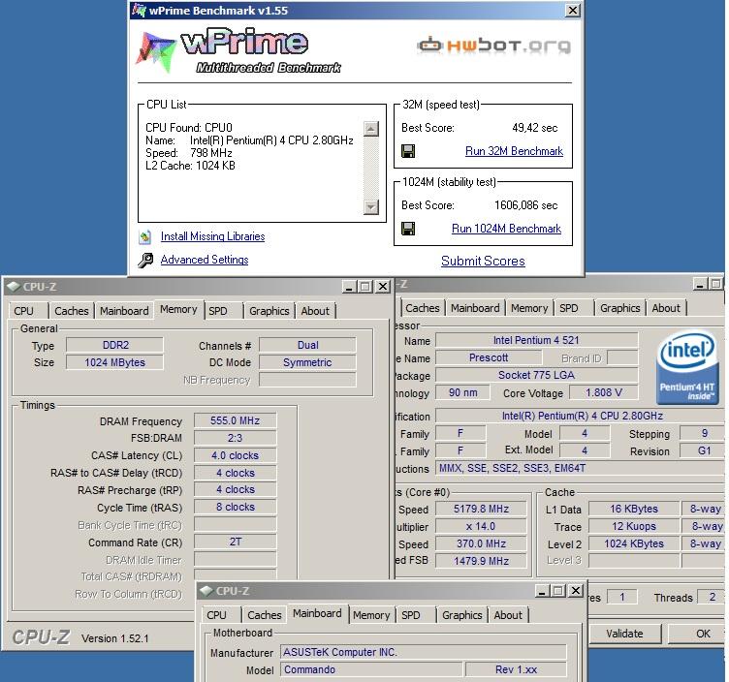The image size is (729, 682).
Task: Close the CPU-Z Memory window
Action: point(382,287)
